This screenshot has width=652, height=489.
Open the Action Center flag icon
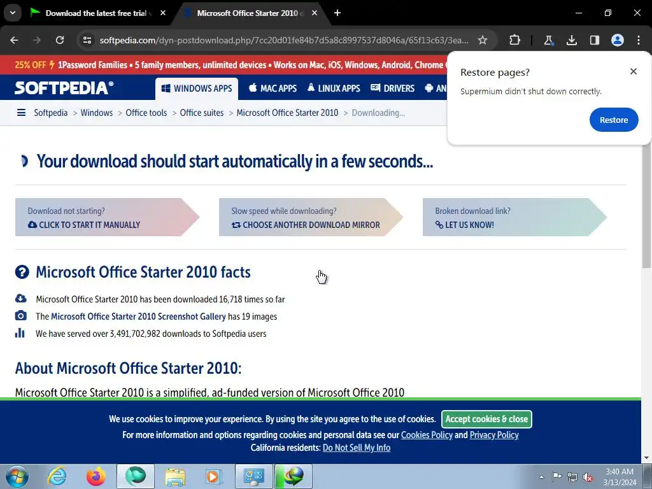(556, 477)
